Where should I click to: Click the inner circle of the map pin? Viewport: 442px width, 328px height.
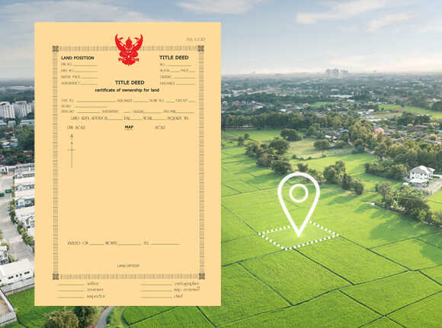(299, 193)
